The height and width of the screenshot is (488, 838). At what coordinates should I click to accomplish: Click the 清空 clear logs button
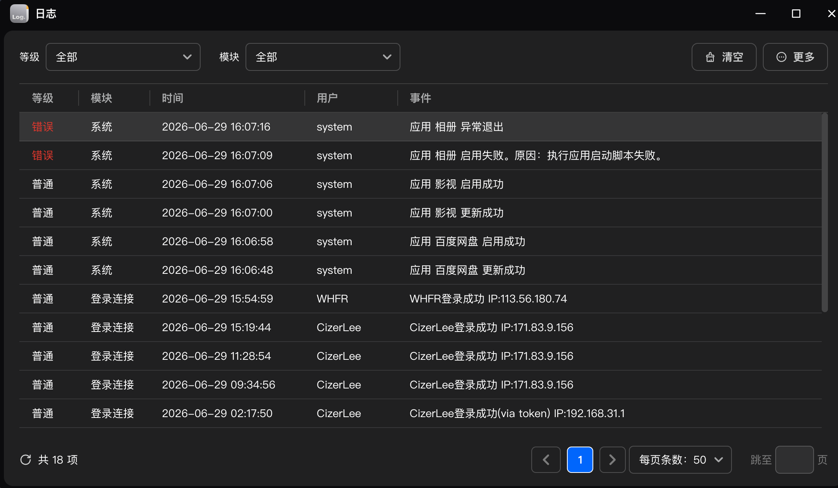pyautogui.click(x=724, y=57)
